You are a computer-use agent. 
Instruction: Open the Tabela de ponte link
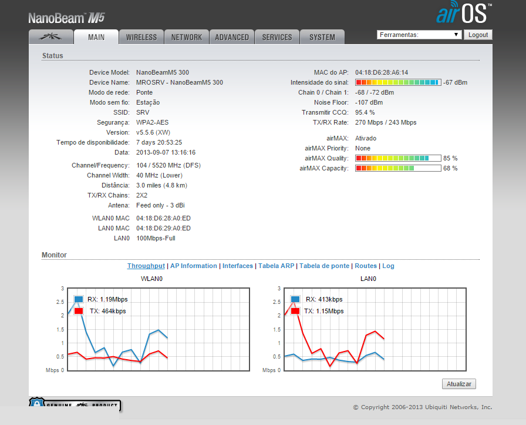point(325,266)
